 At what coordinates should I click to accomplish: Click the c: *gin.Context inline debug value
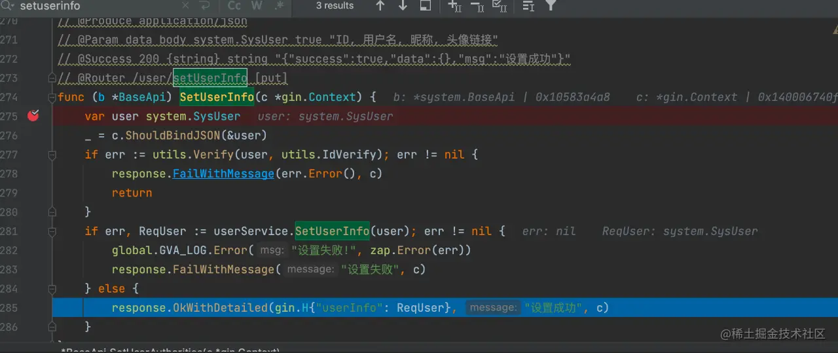pos(737,97)
